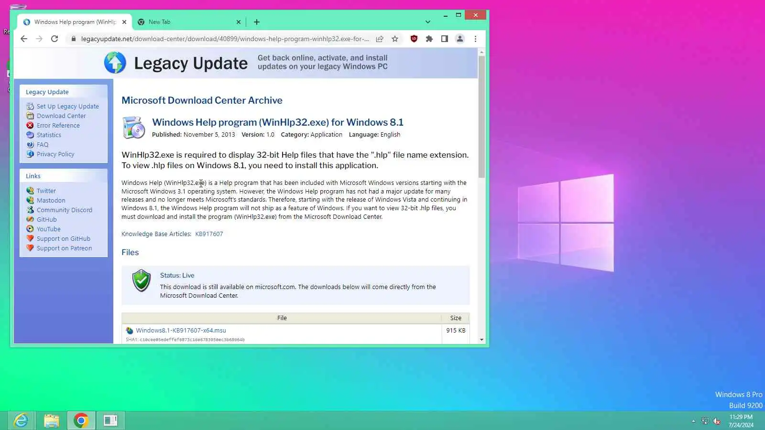The height and width of the screenshot is (430, 765).
Task: Click the software disc icon beside title
Action: 133,128
